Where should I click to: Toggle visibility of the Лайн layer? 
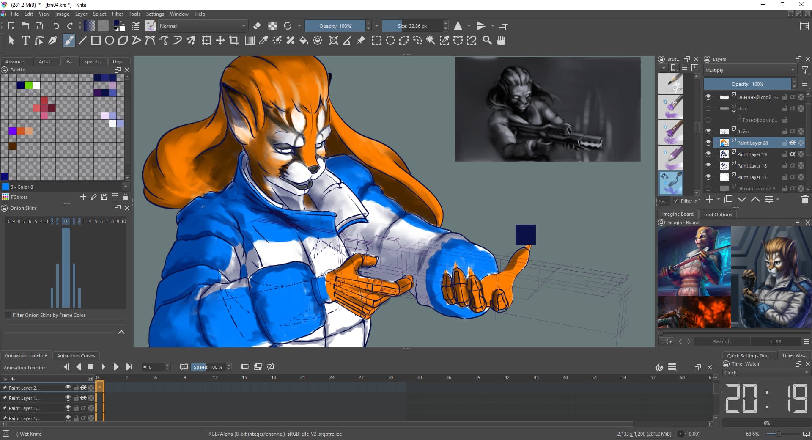tap(708, 132)
